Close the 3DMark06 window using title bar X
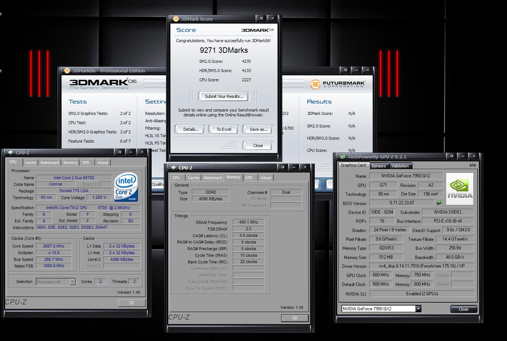The height and width of the screenshot is (341, 507). (x=368, y=69)
